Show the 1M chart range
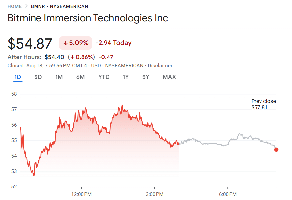 (59, 77)
